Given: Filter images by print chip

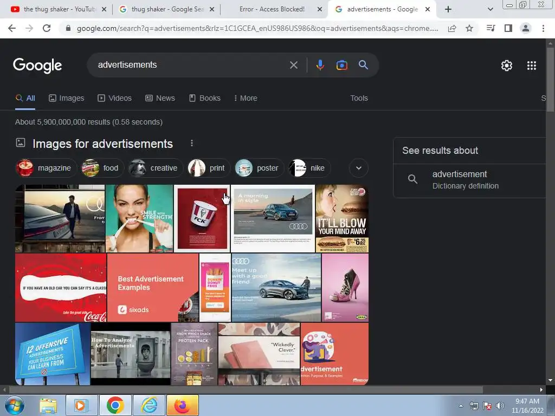Looking at the screenshot, I should 209,168.
